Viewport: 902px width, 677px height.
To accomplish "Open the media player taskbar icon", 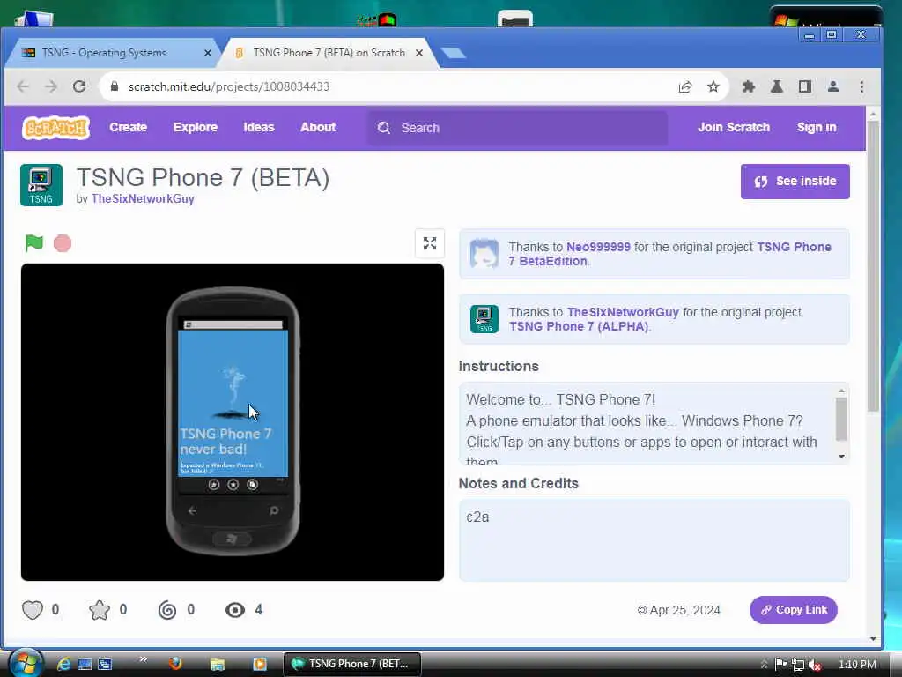I will click(x=260, y=665).
